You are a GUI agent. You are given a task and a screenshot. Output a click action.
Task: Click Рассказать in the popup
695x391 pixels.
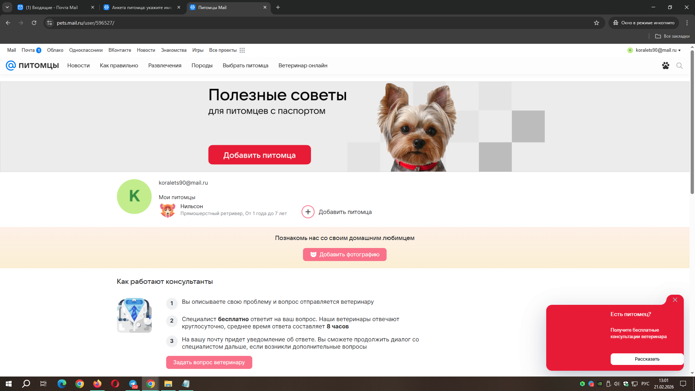[x=646, y=359]
